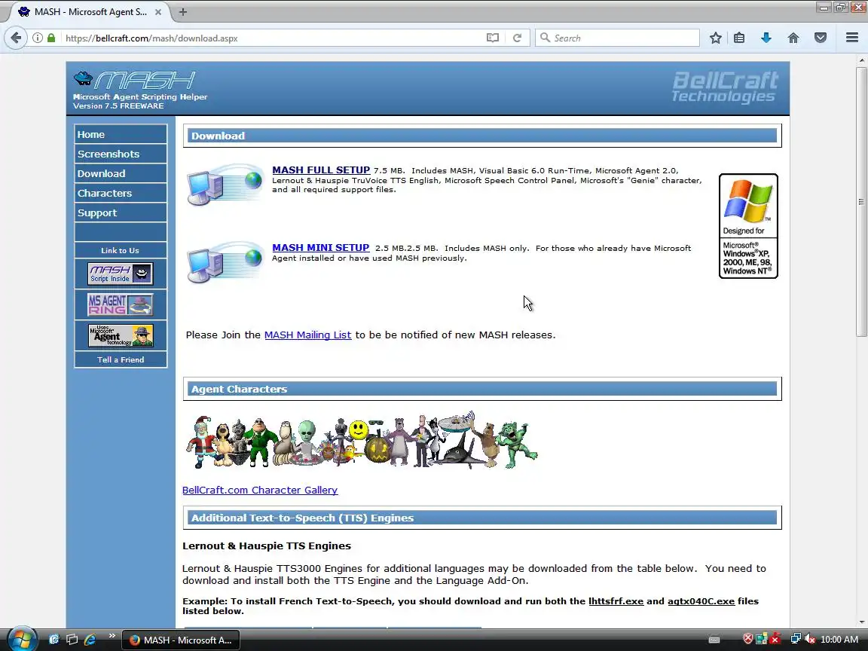Open the MASH Mailing List link
The height and width of the screenshot is (651, 868).
tap(307, 335)
